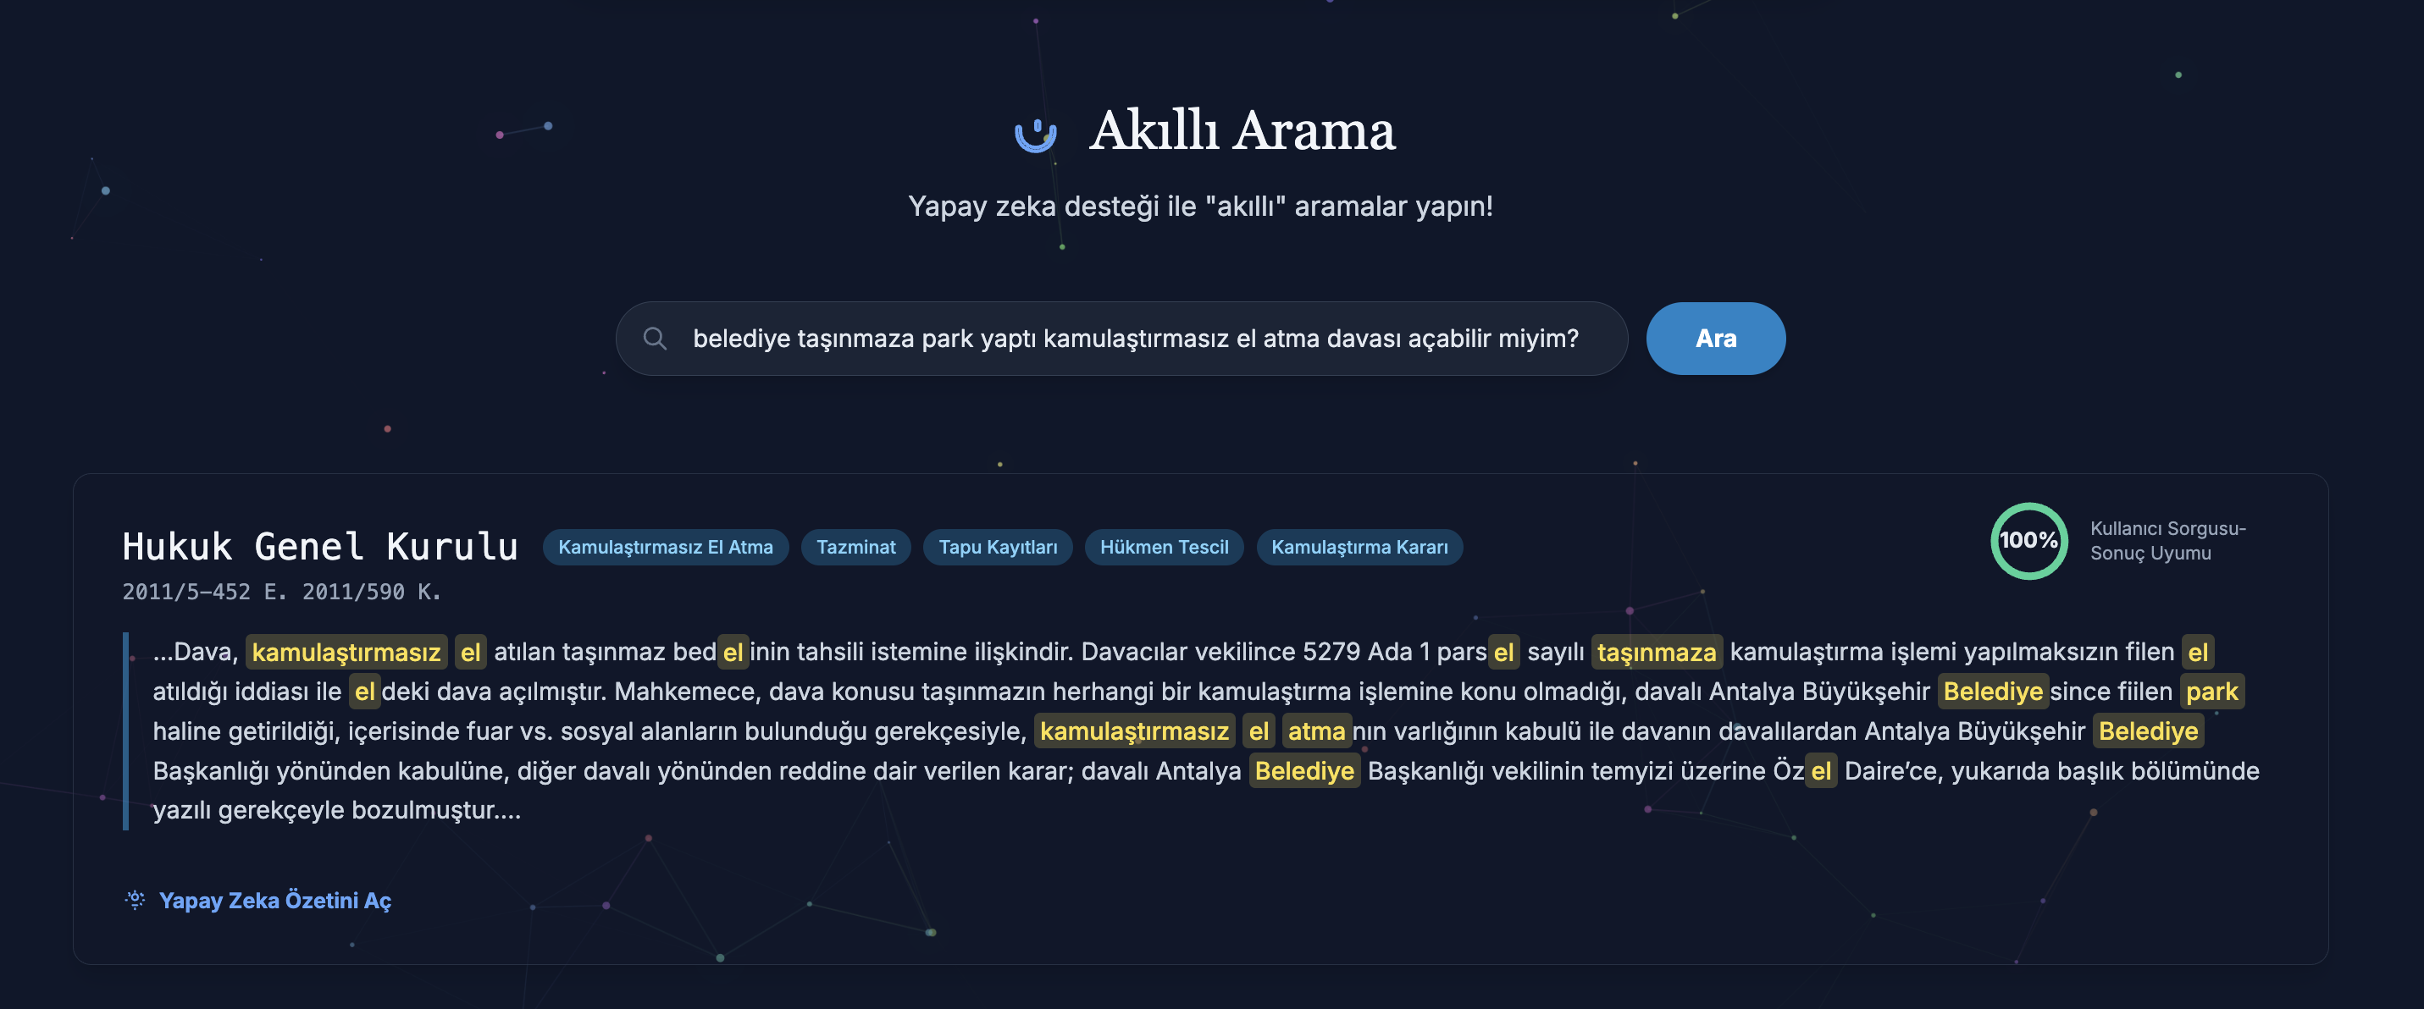This screenshot has height=1009, width=2424.
Task: Click the Tapu Kayıtları tag
Action: coord(998,548)
